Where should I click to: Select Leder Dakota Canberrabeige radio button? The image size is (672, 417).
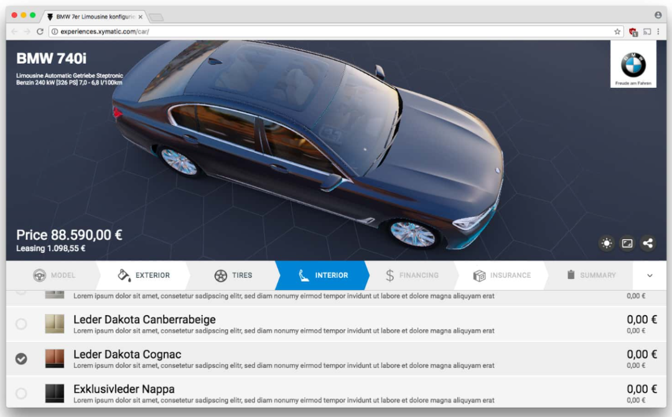click(x=21, y=324)
